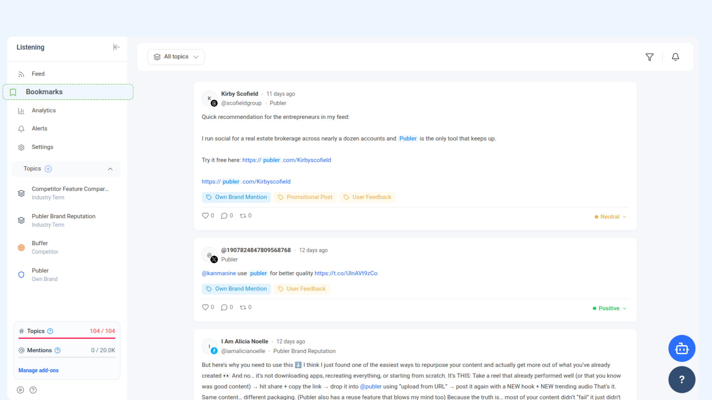This screenshot has height=400, width=712.
Task: Click Own Brand Mention tag on @1907824847809568768 post
Action: pyautogui.click(x=236, y=289)
